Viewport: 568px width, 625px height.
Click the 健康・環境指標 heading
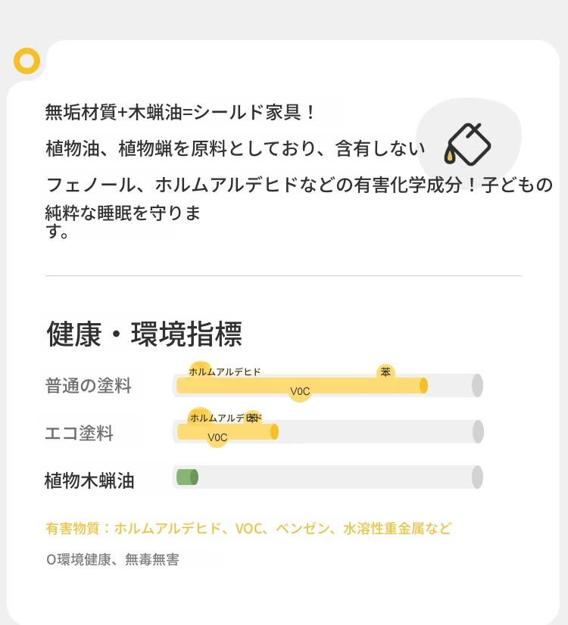coord(145,334)
